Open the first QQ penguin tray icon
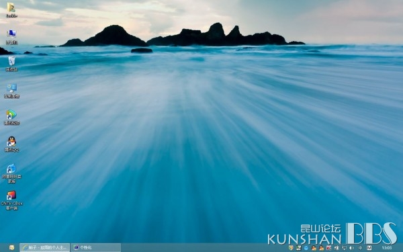The image size is (403, 252). click(314, 248)
